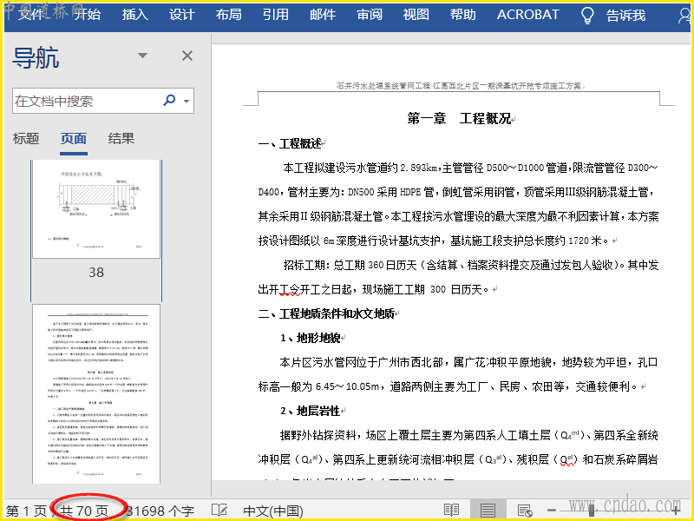Open the 邮件 ribbon tab
The width and height of the screenshot is (694, 521).
click(x=323, y=15)
